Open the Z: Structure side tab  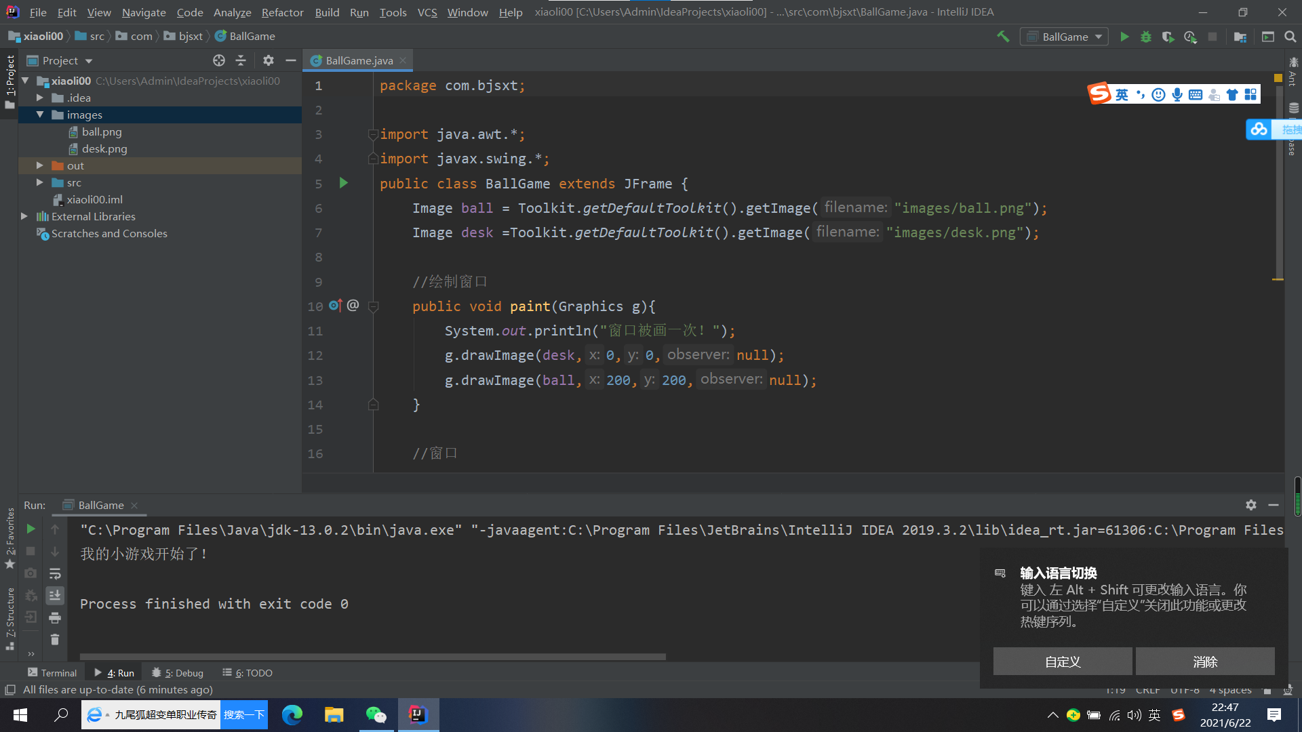[9, 619]
